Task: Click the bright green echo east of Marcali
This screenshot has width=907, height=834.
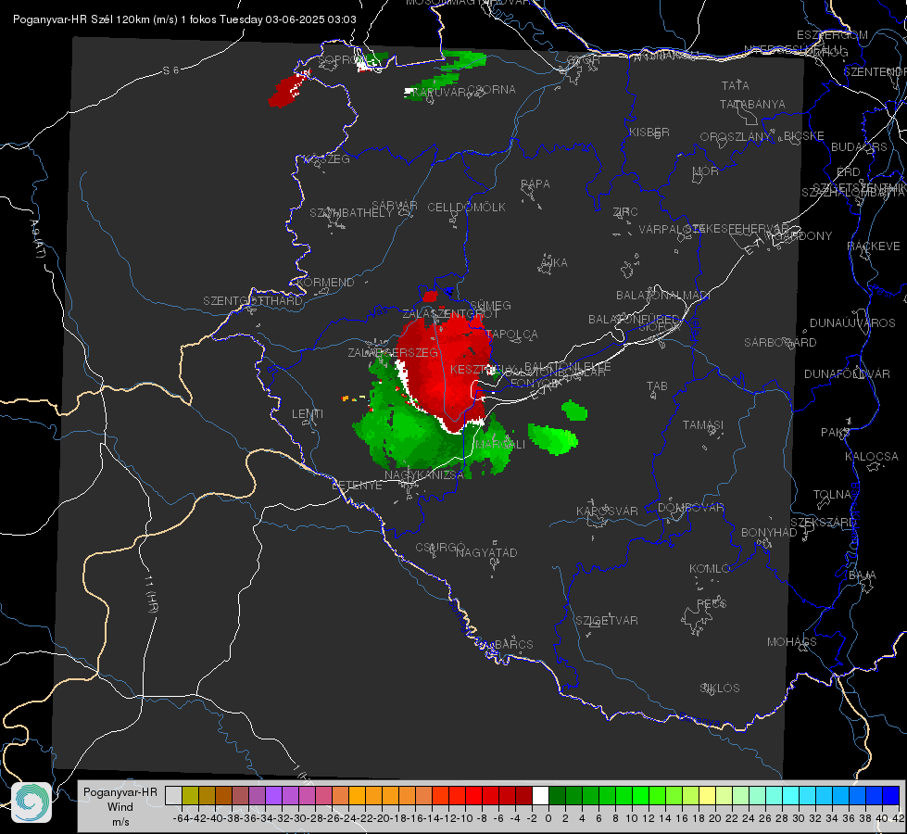Action: point(552,439)
